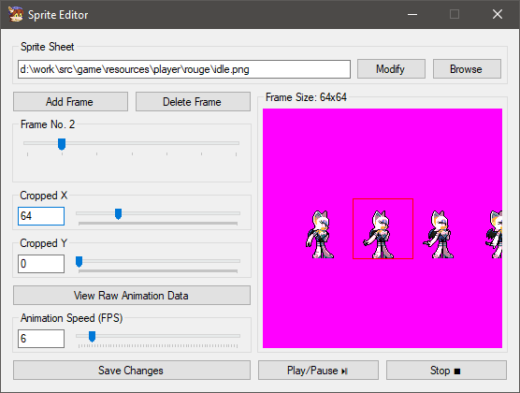Close the Sprite Editor window
Viewport: 520px width, 393px height.
click(x=498, y=14)
